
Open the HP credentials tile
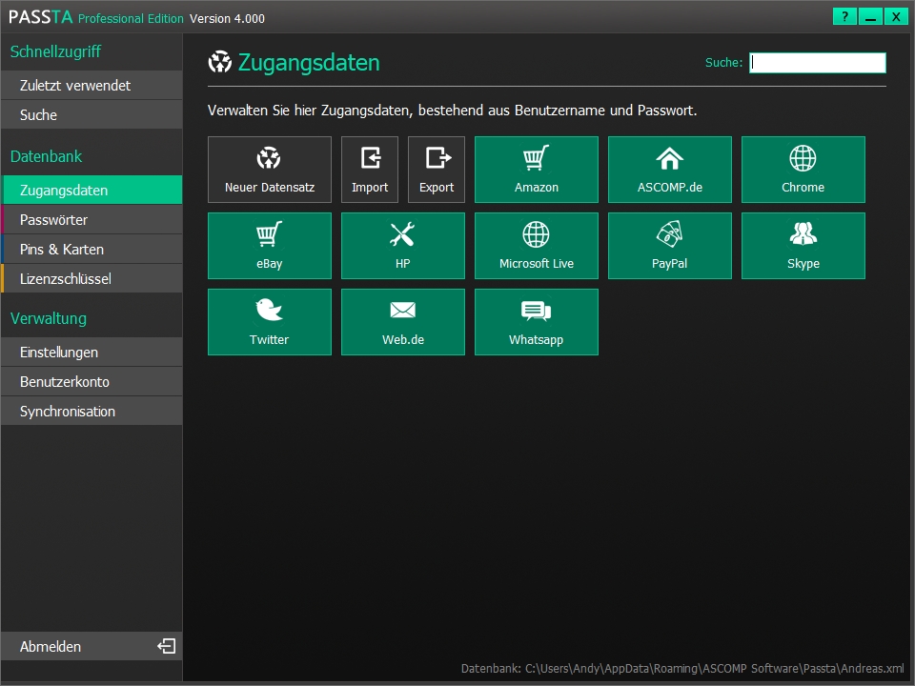pyautogui.click(x=403, y=246)
